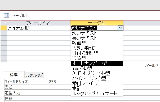This screenshot has width=160, height=102.
Task: Pick 添付ファイル from the list
Action: (97, 83)
